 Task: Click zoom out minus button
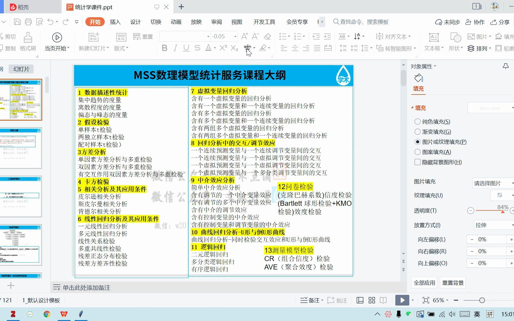pos(456,300)
